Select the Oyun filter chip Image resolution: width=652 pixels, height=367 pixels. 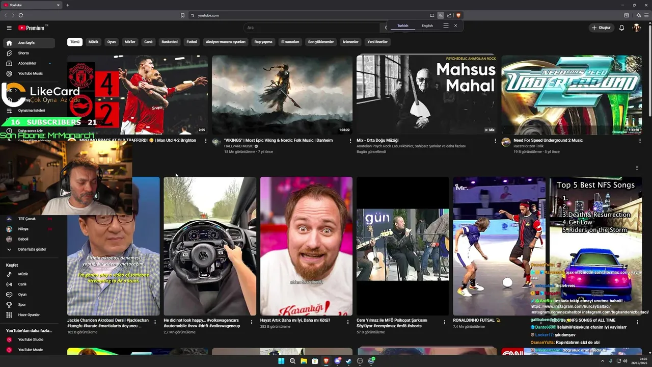point(112,42)
